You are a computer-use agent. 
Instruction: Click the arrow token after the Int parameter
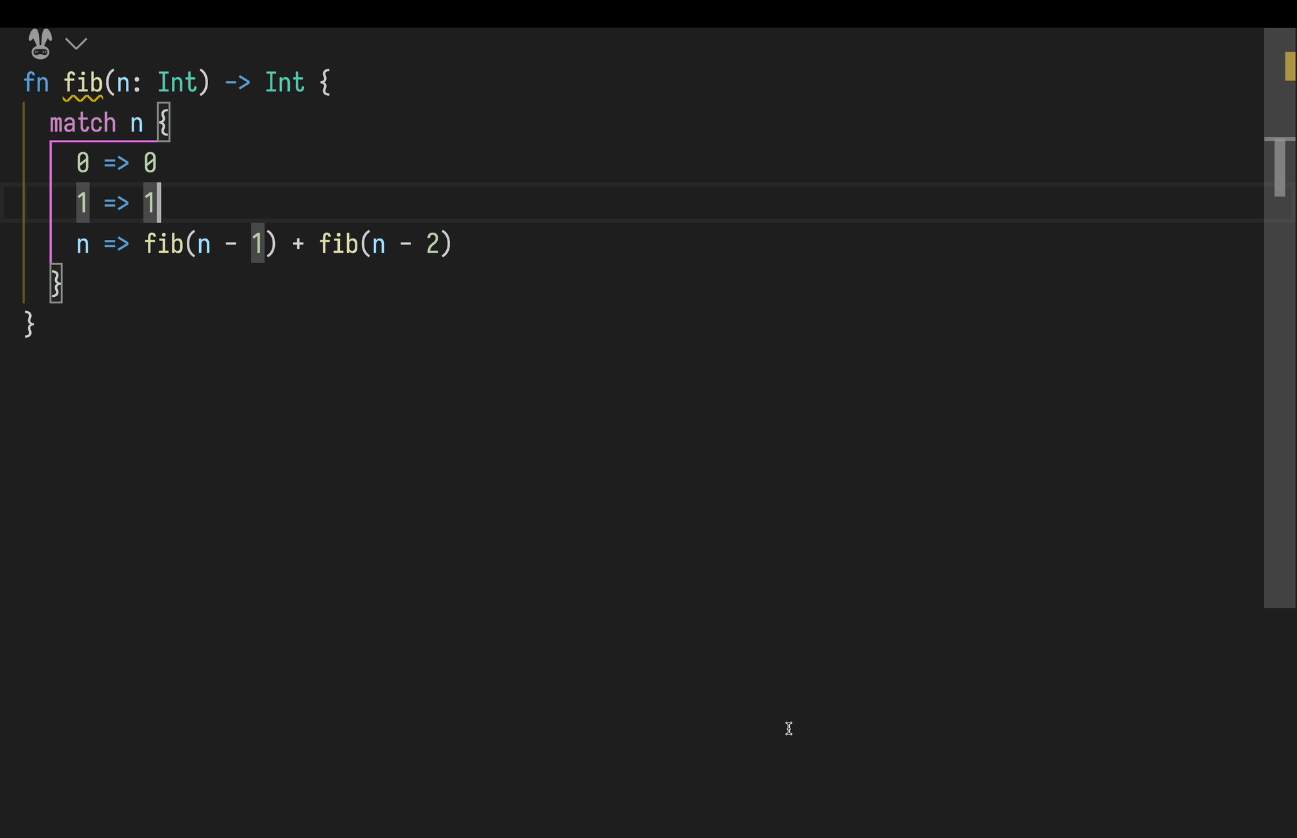coord(237,82)
